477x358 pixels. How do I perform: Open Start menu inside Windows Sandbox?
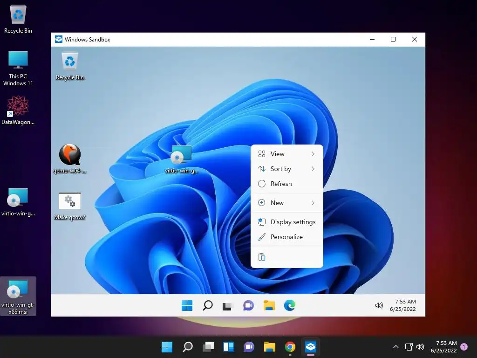(x=187, y=305)
